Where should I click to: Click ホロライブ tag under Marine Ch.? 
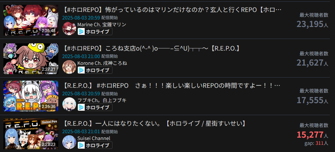(x=95, y=31)
